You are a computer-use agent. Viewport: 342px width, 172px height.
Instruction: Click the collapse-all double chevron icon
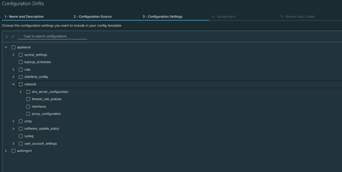13,36
